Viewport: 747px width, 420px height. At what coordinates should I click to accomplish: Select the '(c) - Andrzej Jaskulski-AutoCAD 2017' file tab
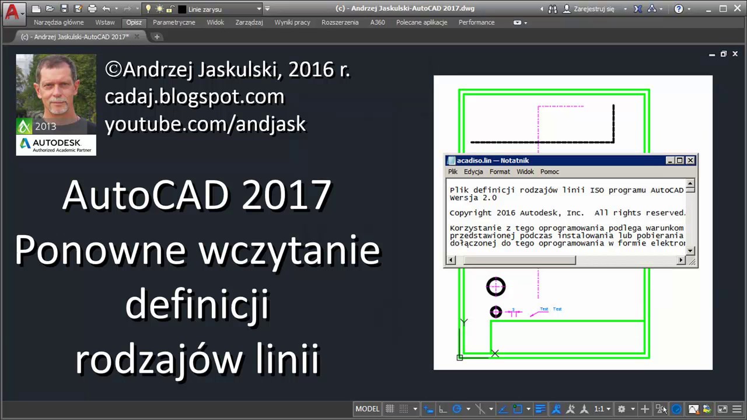click(75, 37)
